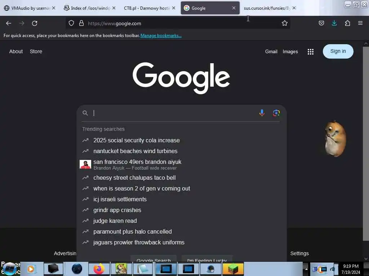This screenshot has height=276, width=369.
Task: Select suggestion cheesy street chalupas taco bell
Action: point(134,178)
